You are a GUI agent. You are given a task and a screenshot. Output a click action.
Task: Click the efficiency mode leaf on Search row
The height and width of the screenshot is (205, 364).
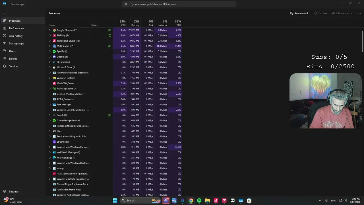[109, 115]
